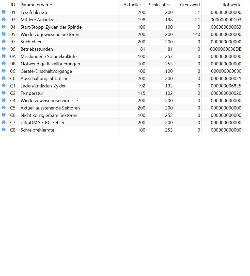Image resolution: width=250 pixels, height=276 pixels.
Task: Select the UltraDMA-CRC-Fehler parameter name
Action: (x=42, y=123)
